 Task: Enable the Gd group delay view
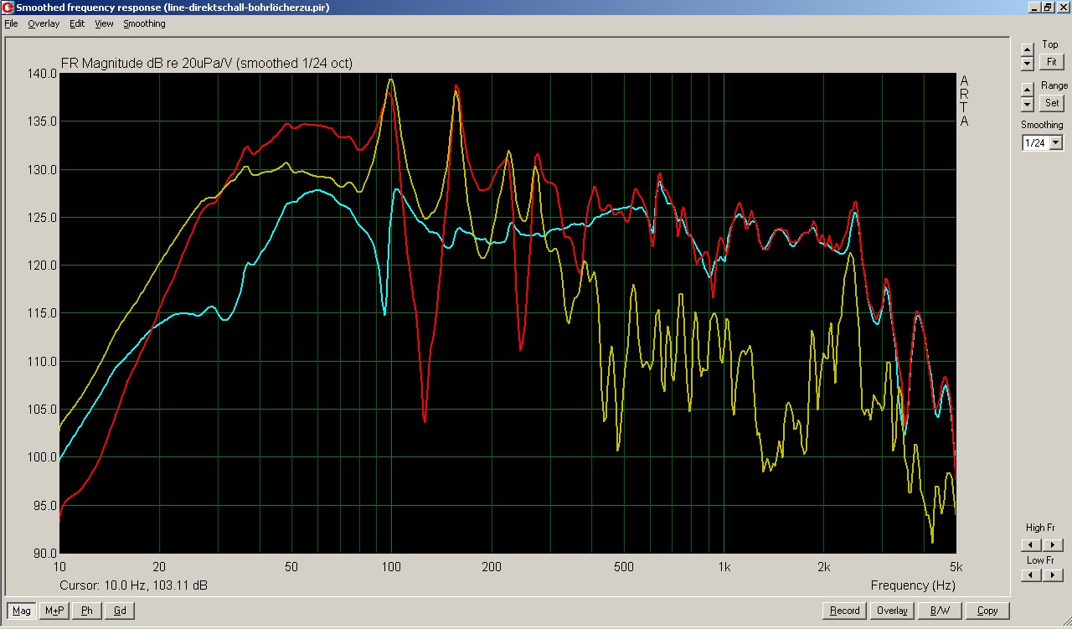click(120, 611)
